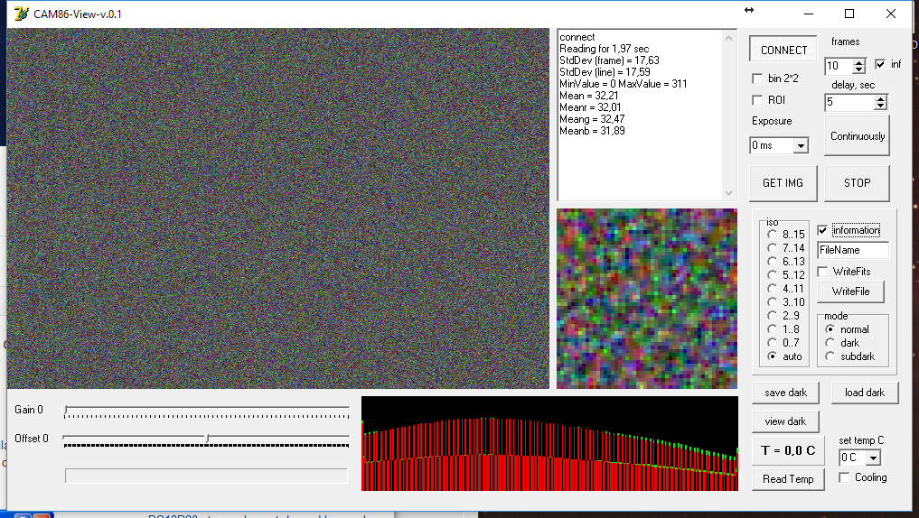Click the delay sec input field

point(849,103)
